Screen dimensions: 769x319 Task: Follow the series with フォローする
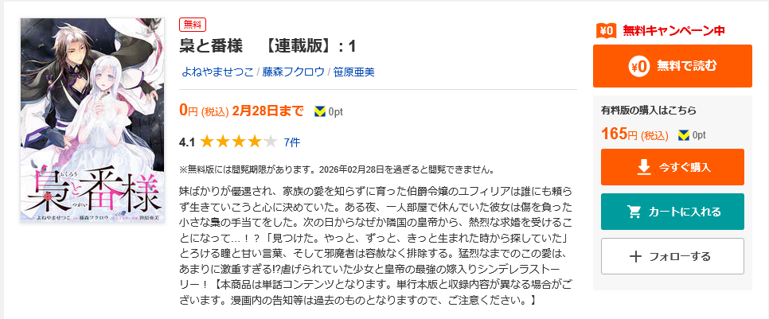[672, 256]
